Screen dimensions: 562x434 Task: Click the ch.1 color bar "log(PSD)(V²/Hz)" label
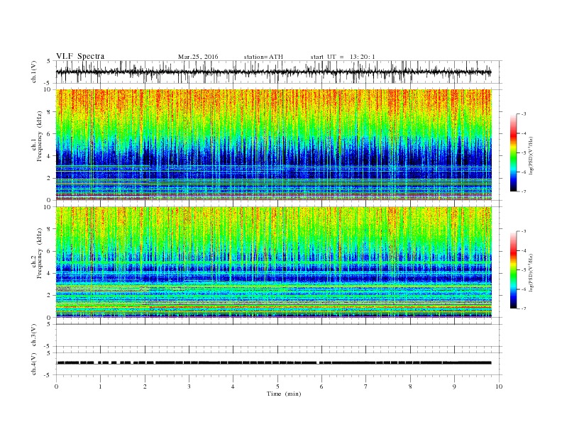point(531,155)
